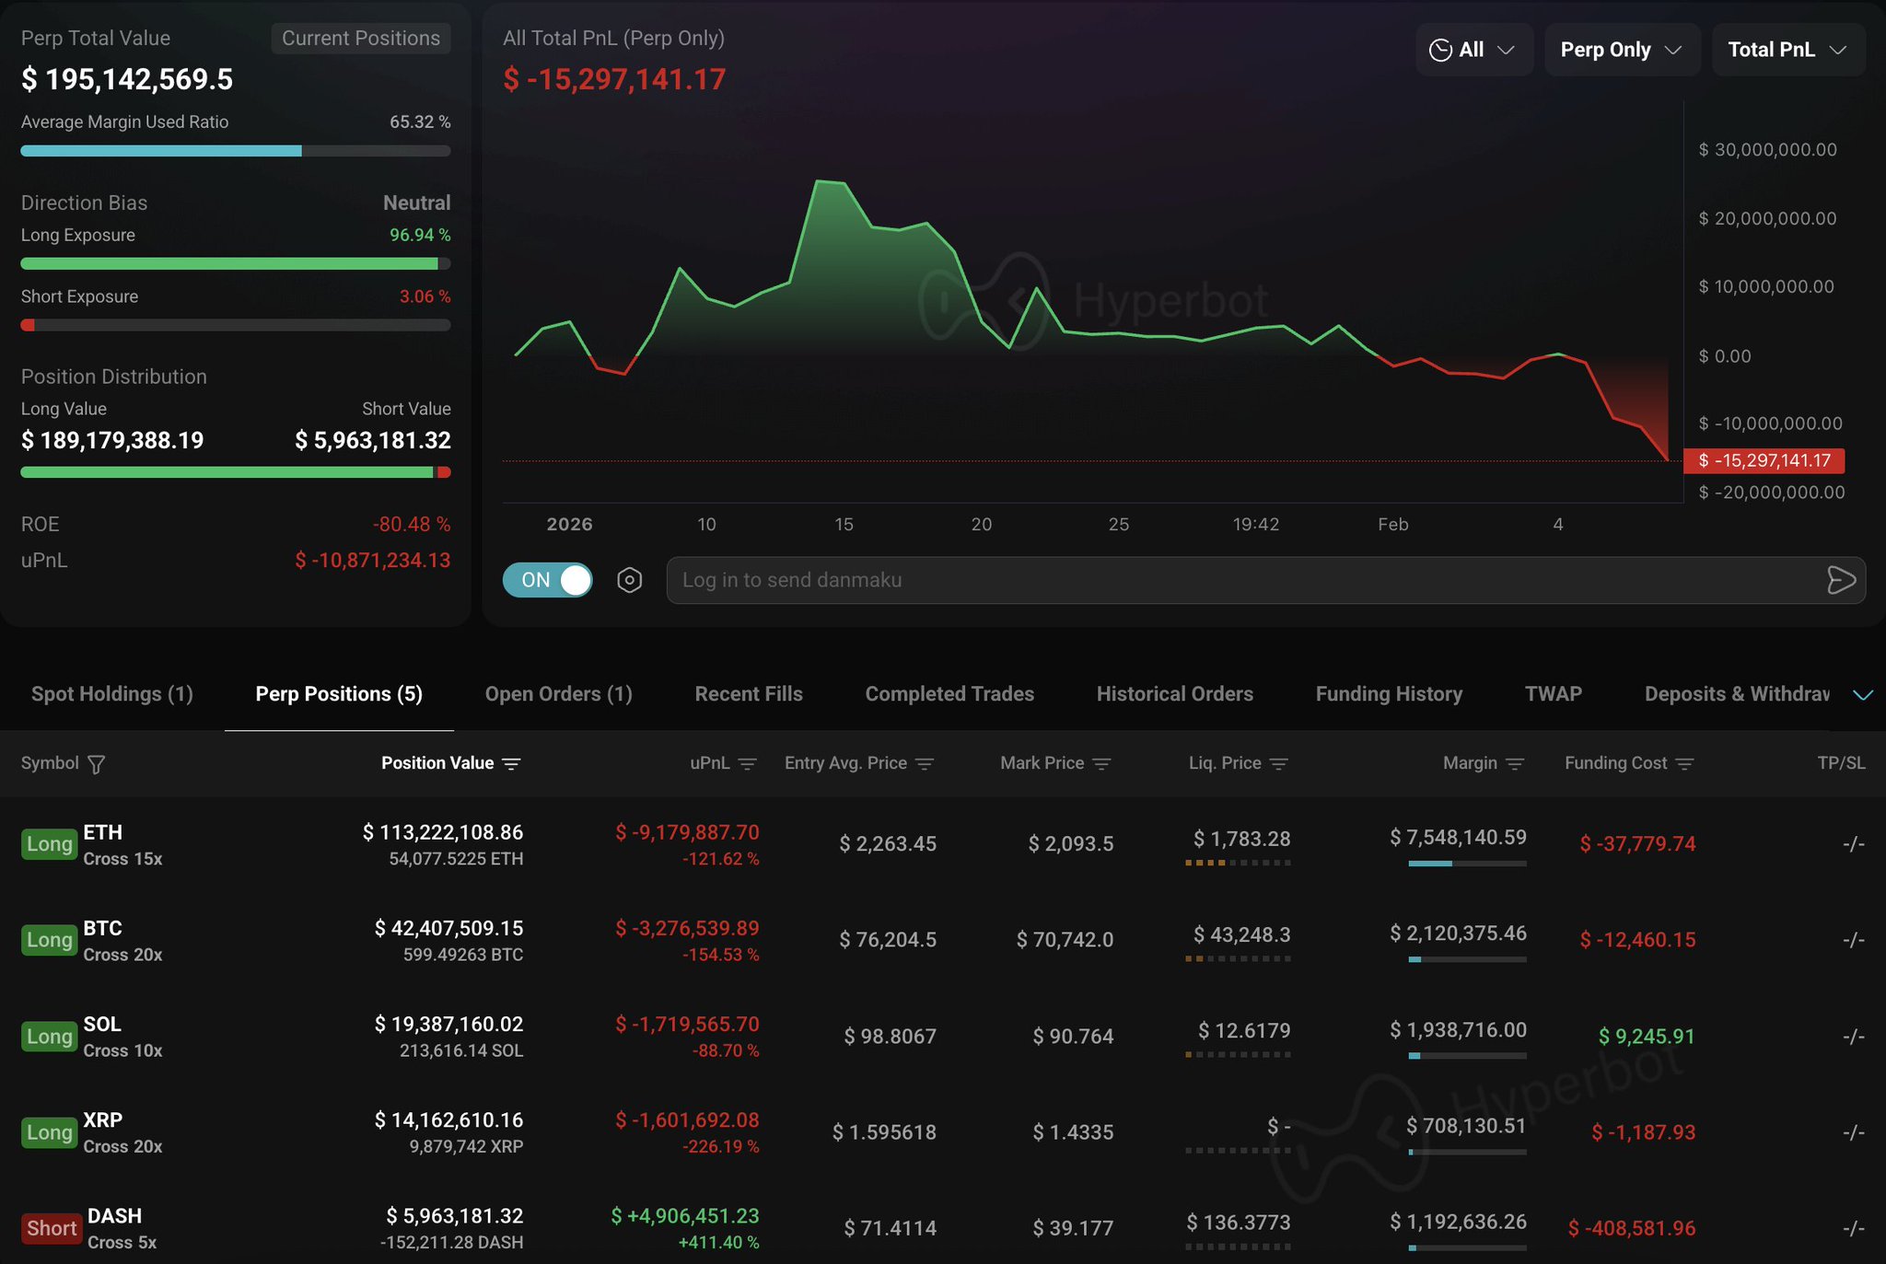Expand more tabs with the chevron arrow
Screen dimensions: 1886x1264
[1862, 695]
